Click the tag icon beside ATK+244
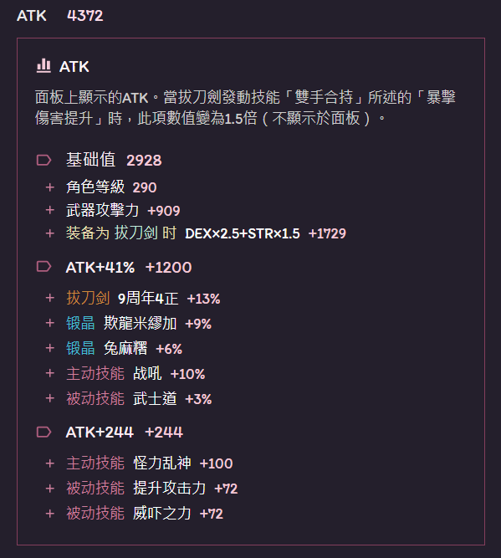The height and width of the screenshot is (558, 501). click(x=43, y=432)
